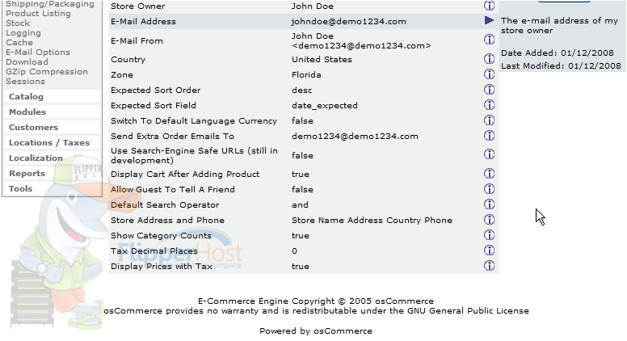This screenshot has height=341, width=627.
Task: Select Tax Decimal Places title
Action: coord(154,251)
